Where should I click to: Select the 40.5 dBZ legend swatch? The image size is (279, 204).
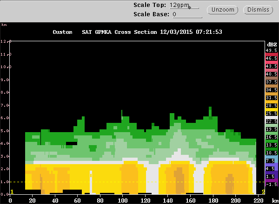tap(271, 74)
